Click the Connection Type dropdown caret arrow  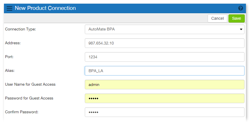(x=241, y=29)
